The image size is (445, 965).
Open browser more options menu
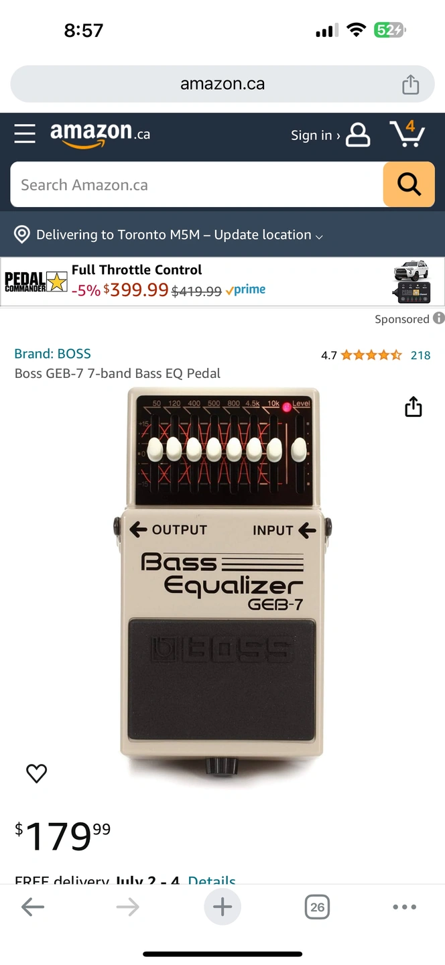(x=404, y=907)
